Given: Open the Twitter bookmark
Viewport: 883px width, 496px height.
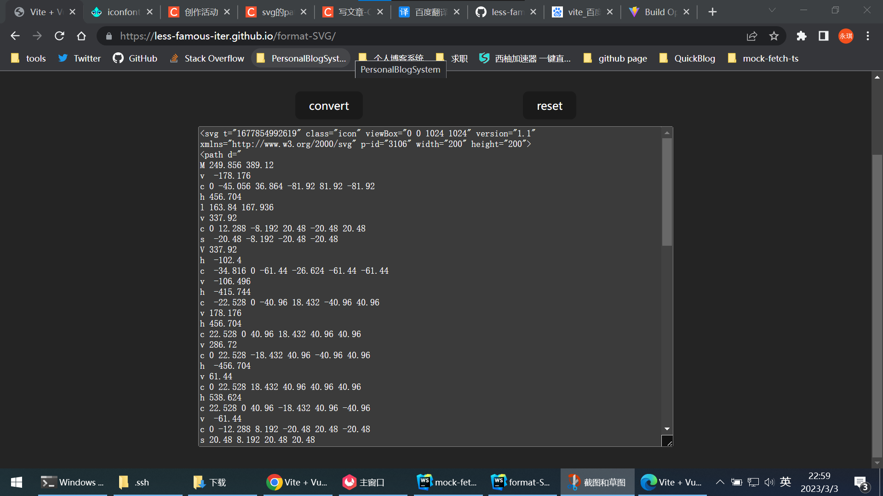Looking at the screenshot, I should (x=79, y=58).
